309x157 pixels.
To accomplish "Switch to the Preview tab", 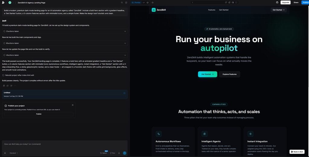I will pyautogui.click(x=136, y=2).
